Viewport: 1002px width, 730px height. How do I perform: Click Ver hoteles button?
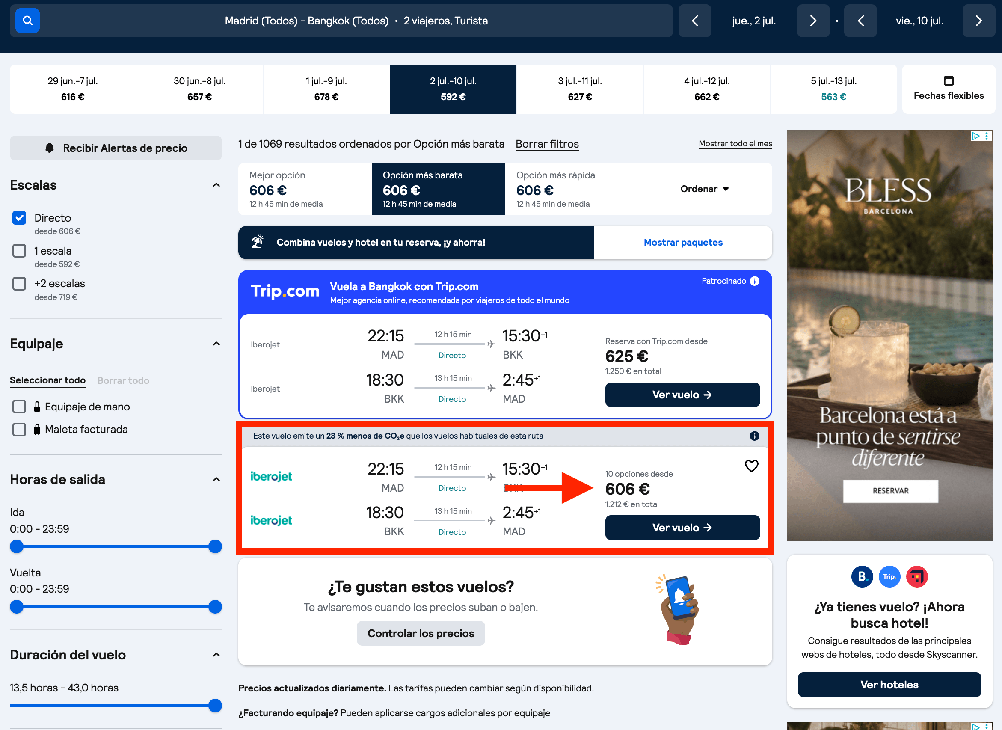pos(889,685)
